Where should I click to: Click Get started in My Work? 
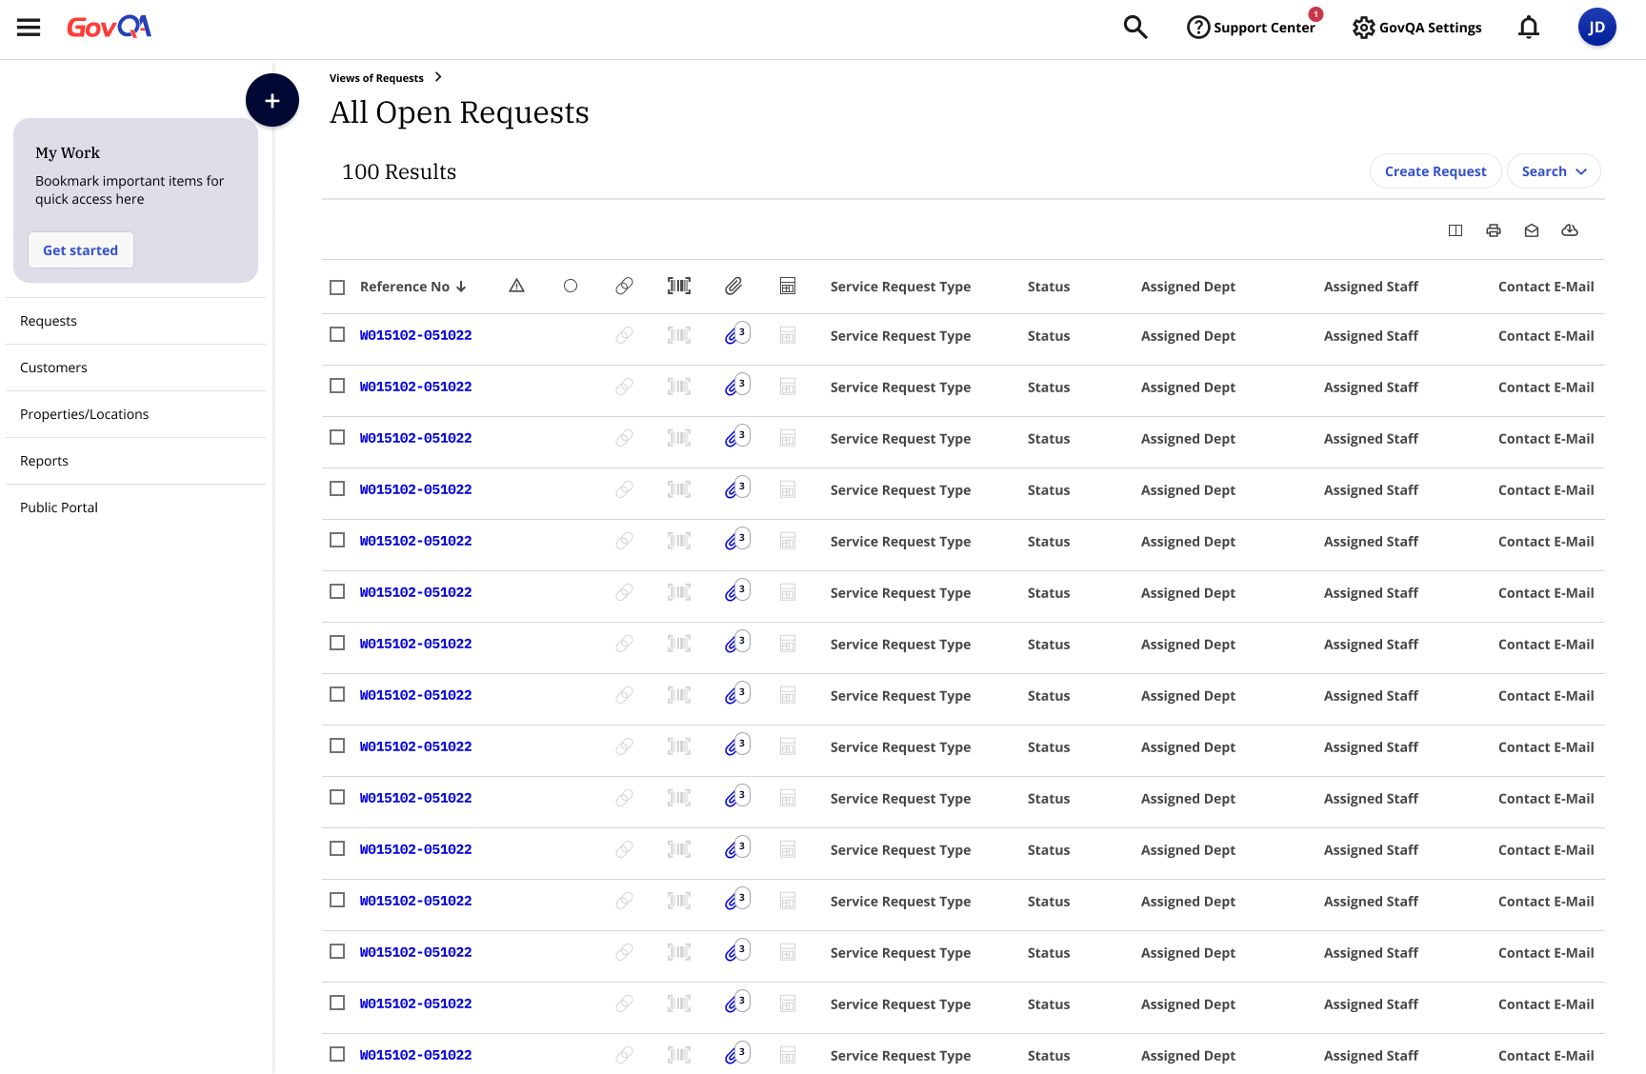click(x=81, y=250)
